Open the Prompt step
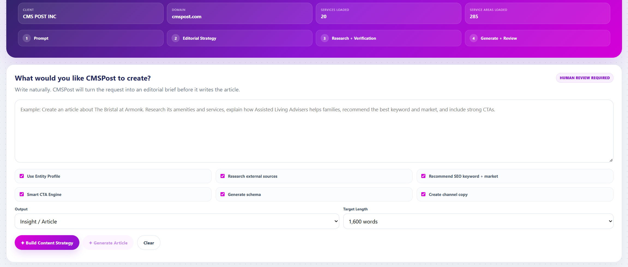This screenshot has width=628, height=267. coord(91,38)
